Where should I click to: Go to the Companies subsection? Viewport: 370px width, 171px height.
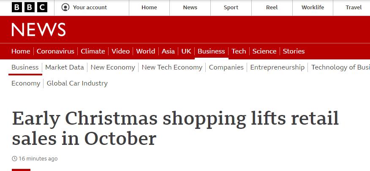tap(226, 67)
